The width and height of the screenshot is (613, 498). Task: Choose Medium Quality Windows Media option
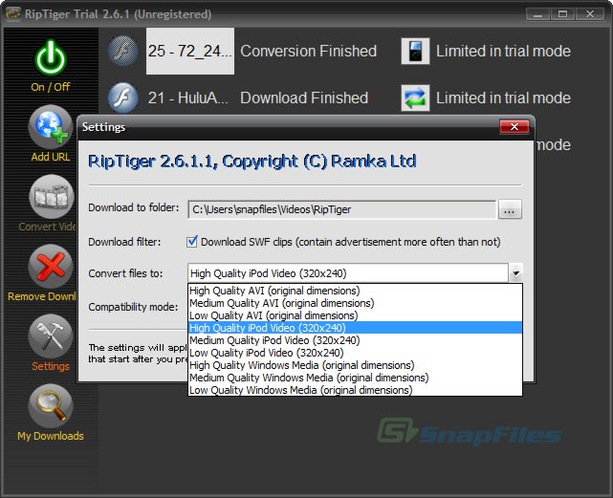point(355,378)
